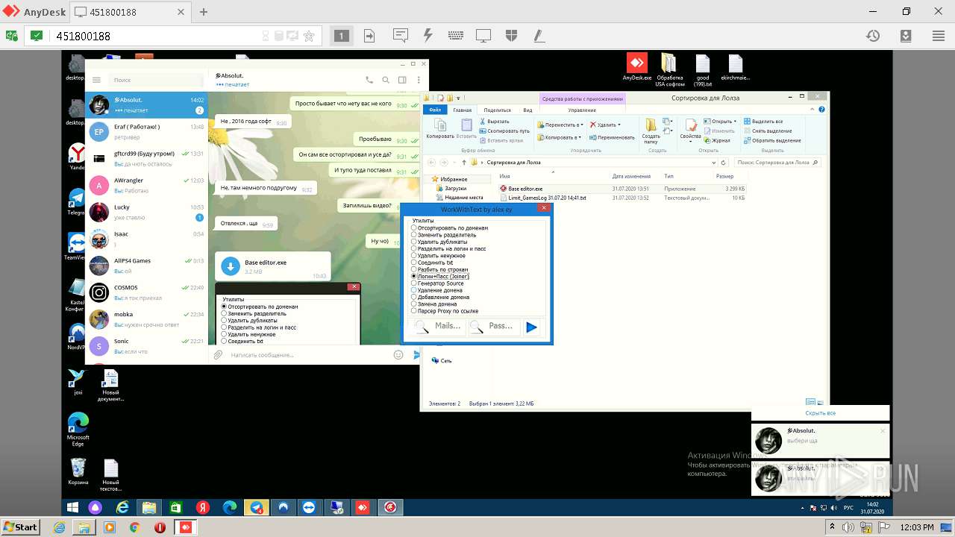Start call with Absolut in Telegram
The image size is (955, 537).
[369, 80]
